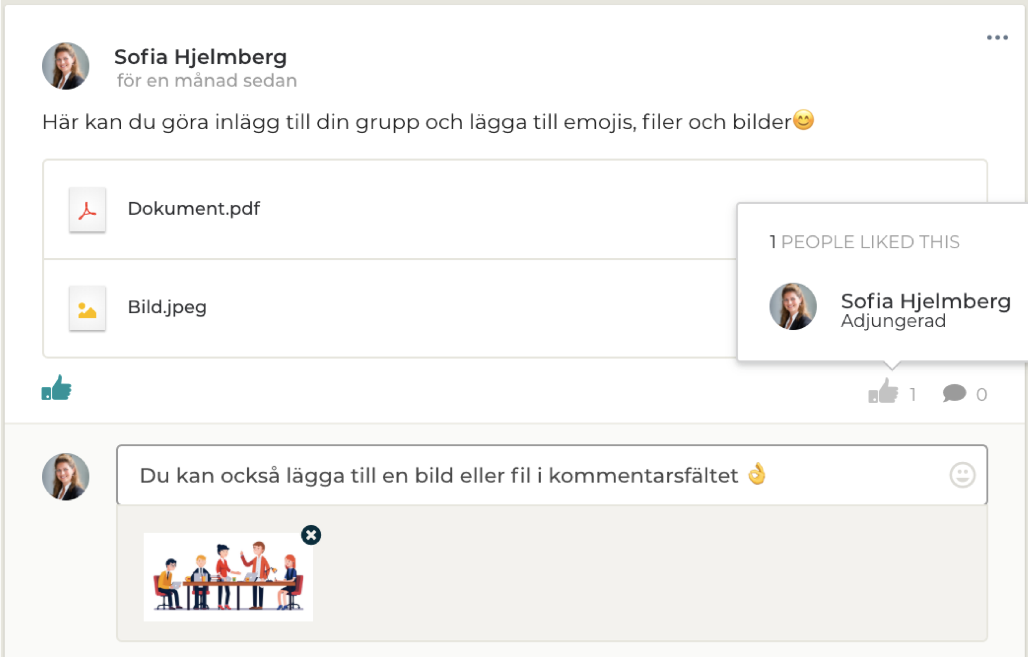Remove the attached image from comment
The height and width of the screenshot is (657, 1028).
coord(311,535)
